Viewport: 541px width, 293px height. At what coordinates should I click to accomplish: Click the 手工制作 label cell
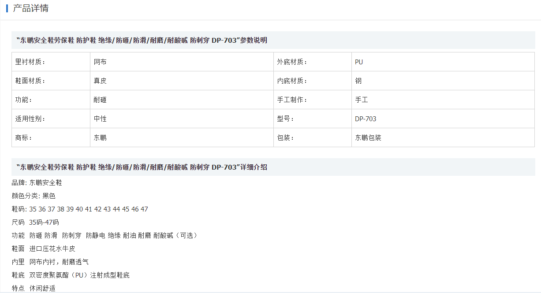[313, 100]
